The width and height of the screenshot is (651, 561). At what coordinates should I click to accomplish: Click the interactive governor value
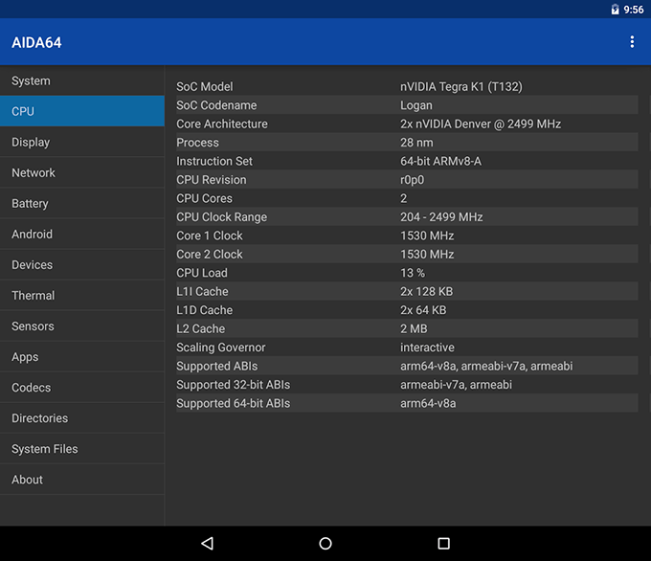427,348
